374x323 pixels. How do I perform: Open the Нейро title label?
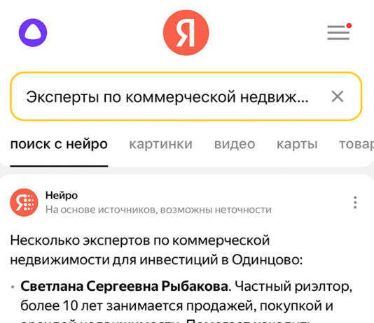click(62, 195)
